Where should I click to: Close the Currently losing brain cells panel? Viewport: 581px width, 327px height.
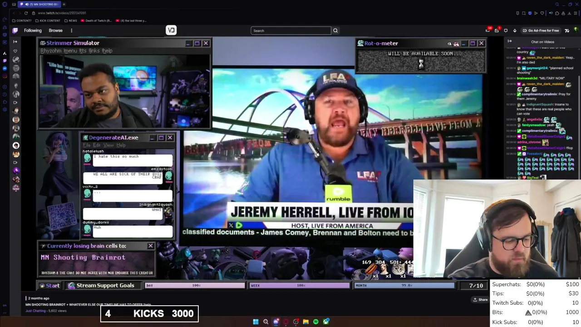tap(150, 246)
